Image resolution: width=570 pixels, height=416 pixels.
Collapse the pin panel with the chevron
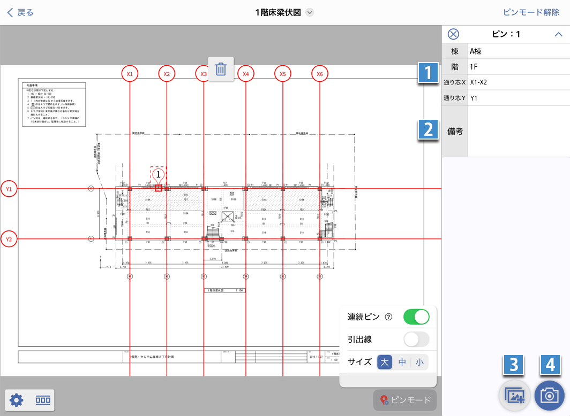point(558,34)
